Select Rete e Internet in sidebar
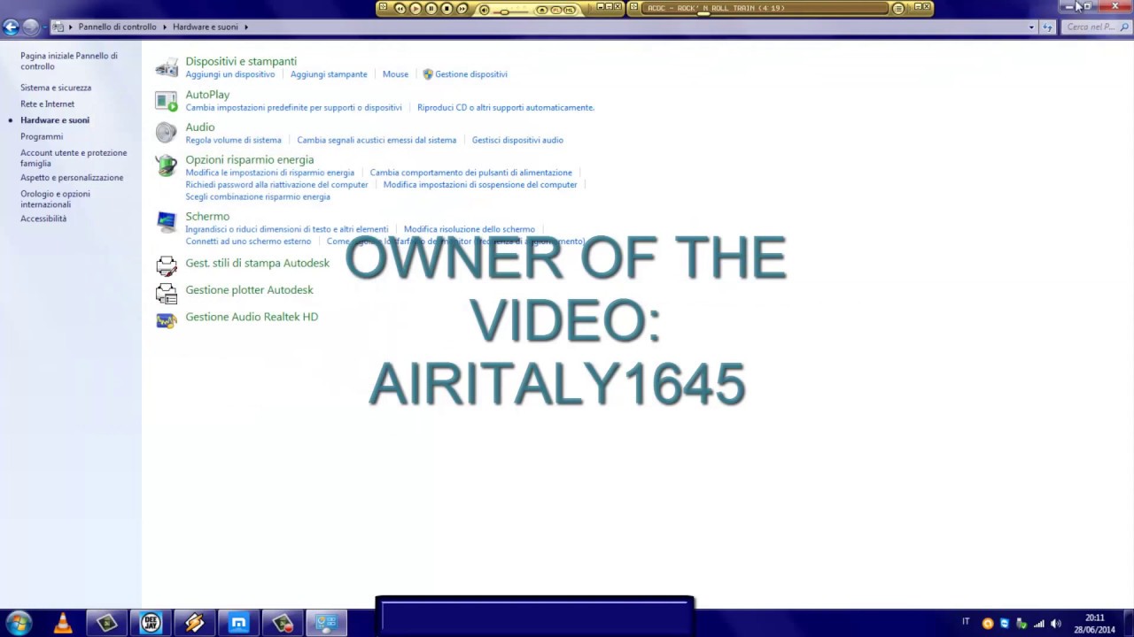This screenshot has width=1134, height=637. (x=48, y=104)
